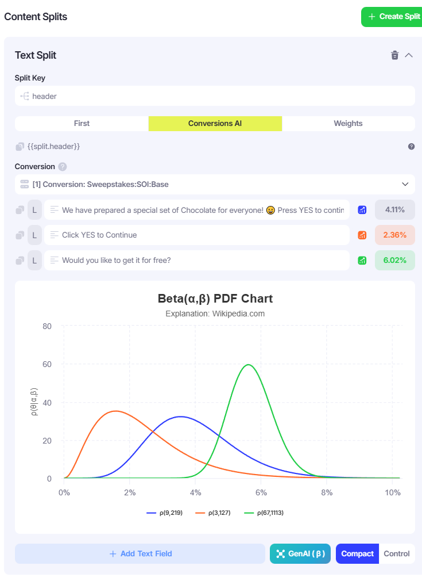Open the help tooltip beside Conversion label
Viewport: 422px width, 577px height.
[x=63, y=167]
